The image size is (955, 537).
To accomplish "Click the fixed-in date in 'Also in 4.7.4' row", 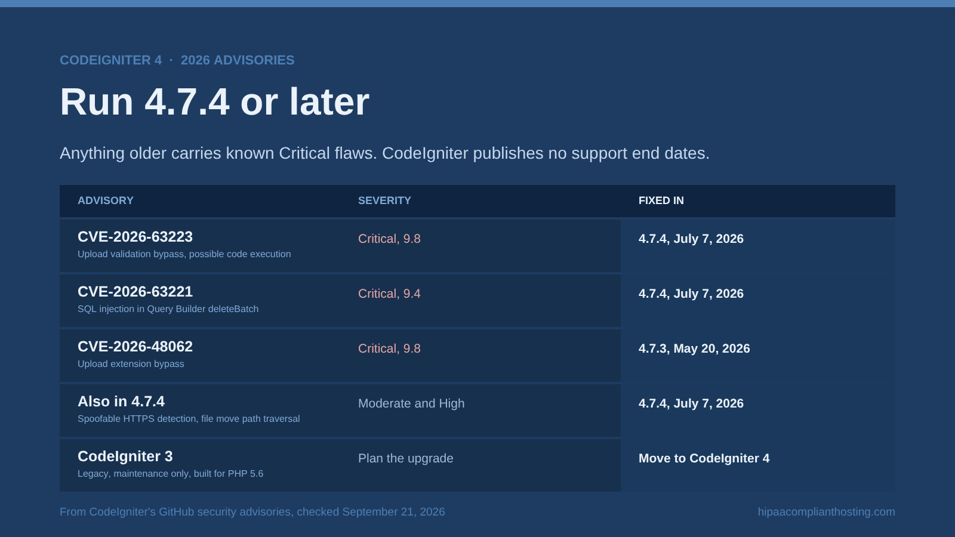I will [691, 403].
